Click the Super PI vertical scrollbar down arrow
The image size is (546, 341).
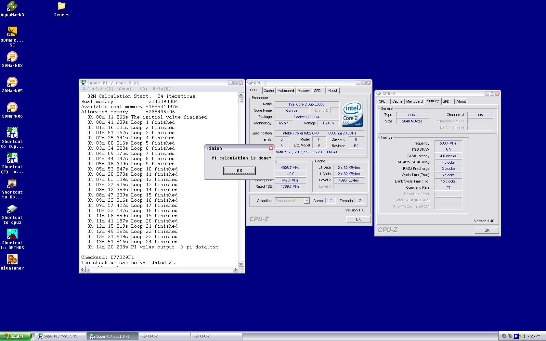click(241, 264)
